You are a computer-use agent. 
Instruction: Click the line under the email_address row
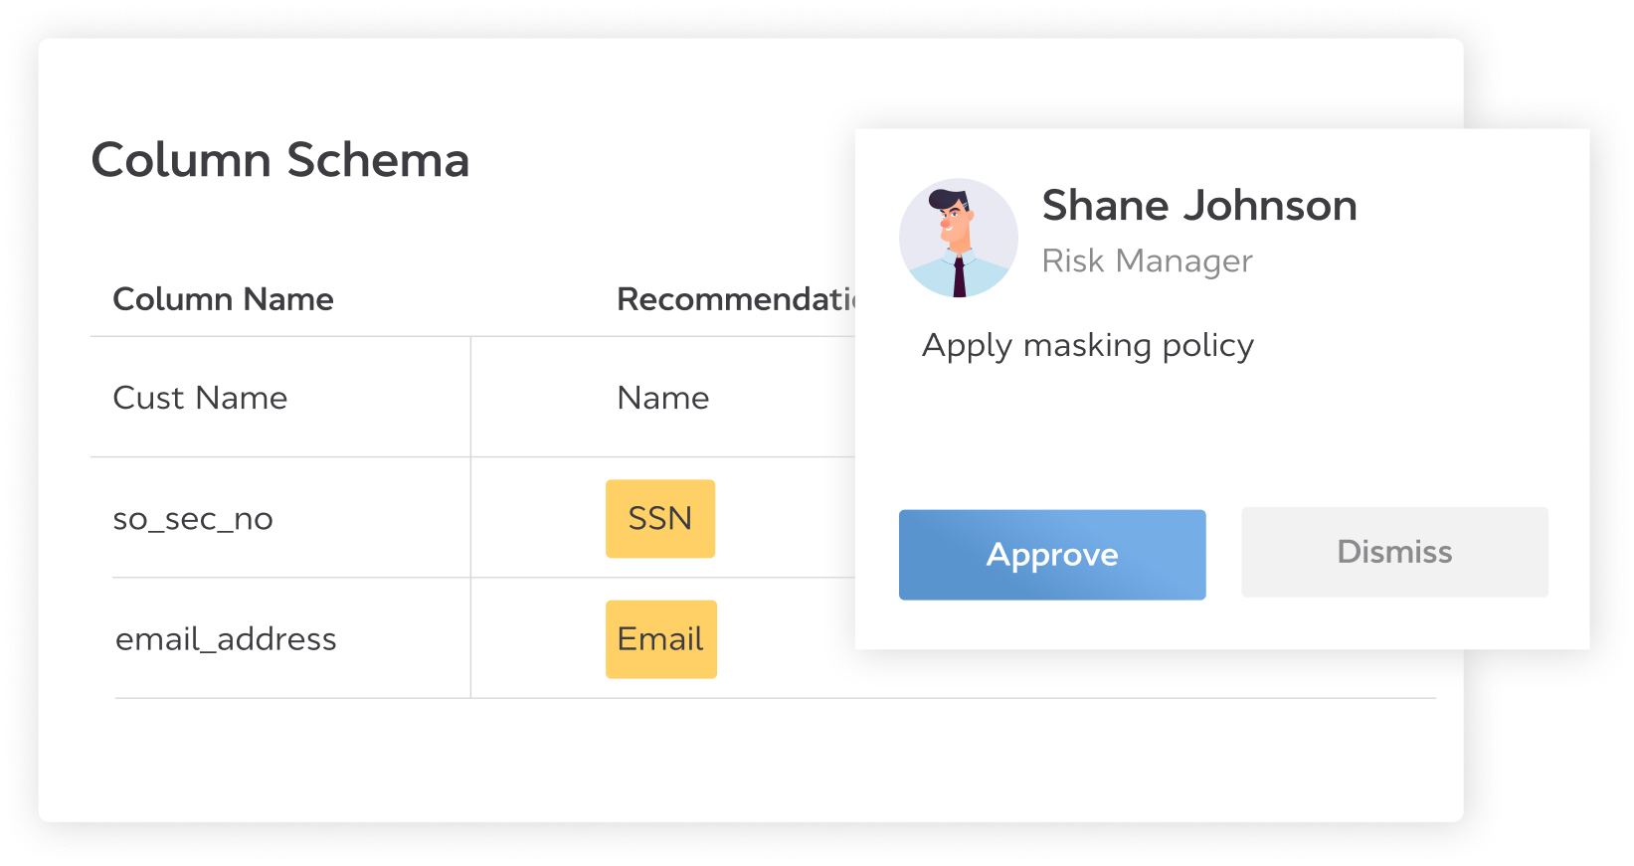298,698
